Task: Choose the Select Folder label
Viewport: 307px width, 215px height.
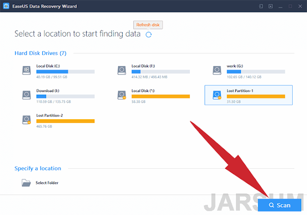Action: 47,183
